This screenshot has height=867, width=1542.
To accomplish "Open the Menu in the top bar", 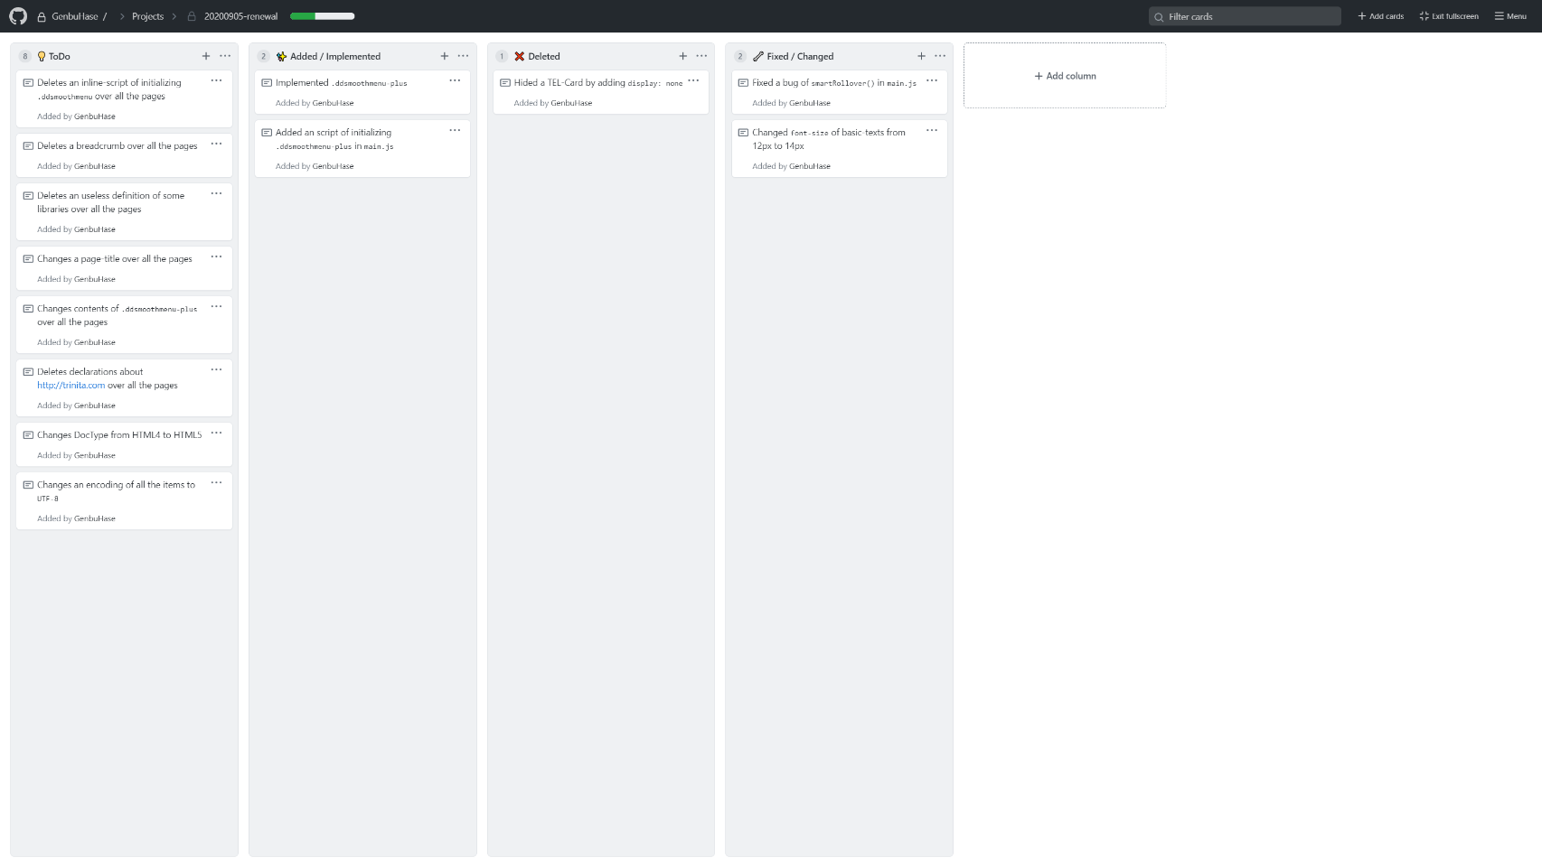I will click(x=1510, y=16).
